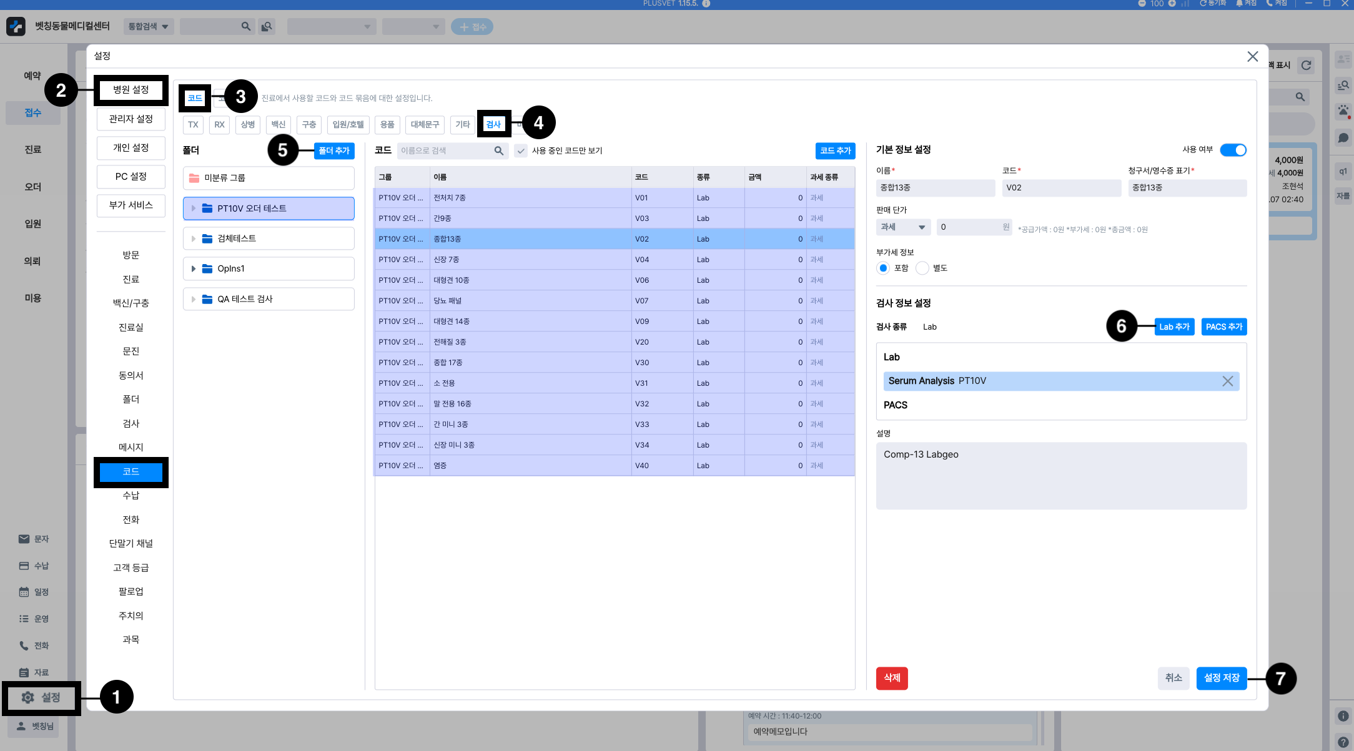Select the 별도 VAT radio button

tap(922, 268)
